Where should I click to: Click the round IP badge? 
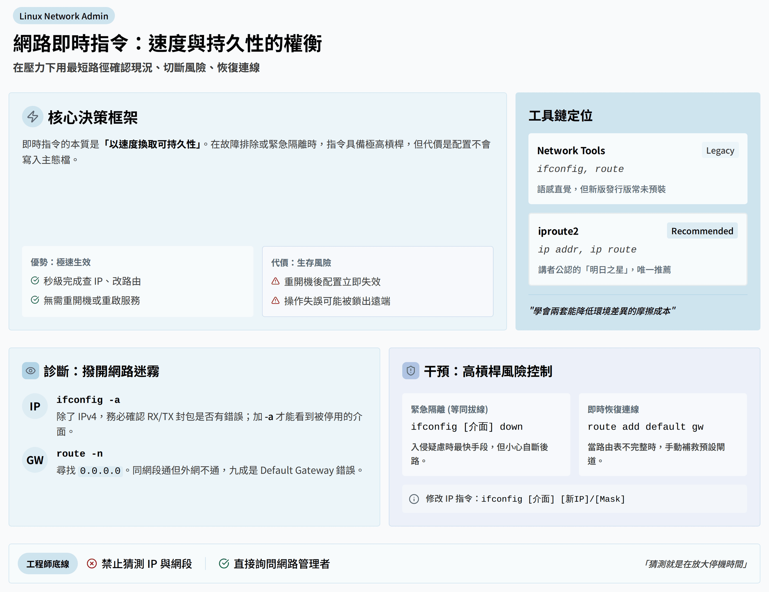coord(35,406)
